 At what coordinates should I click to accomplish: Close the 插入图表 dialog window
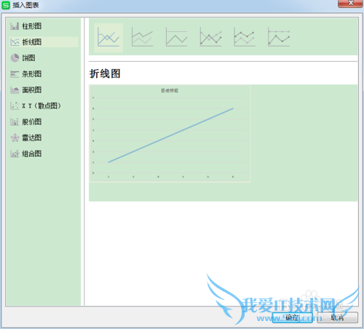350,4
